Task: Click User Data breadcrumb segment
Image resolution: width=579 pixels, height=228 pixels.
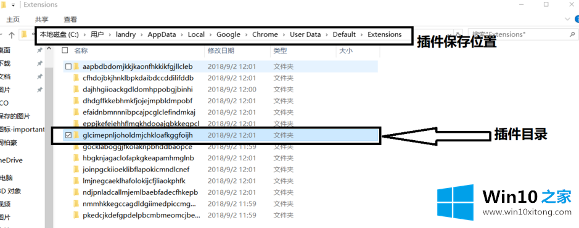Action: coord(305,34)
